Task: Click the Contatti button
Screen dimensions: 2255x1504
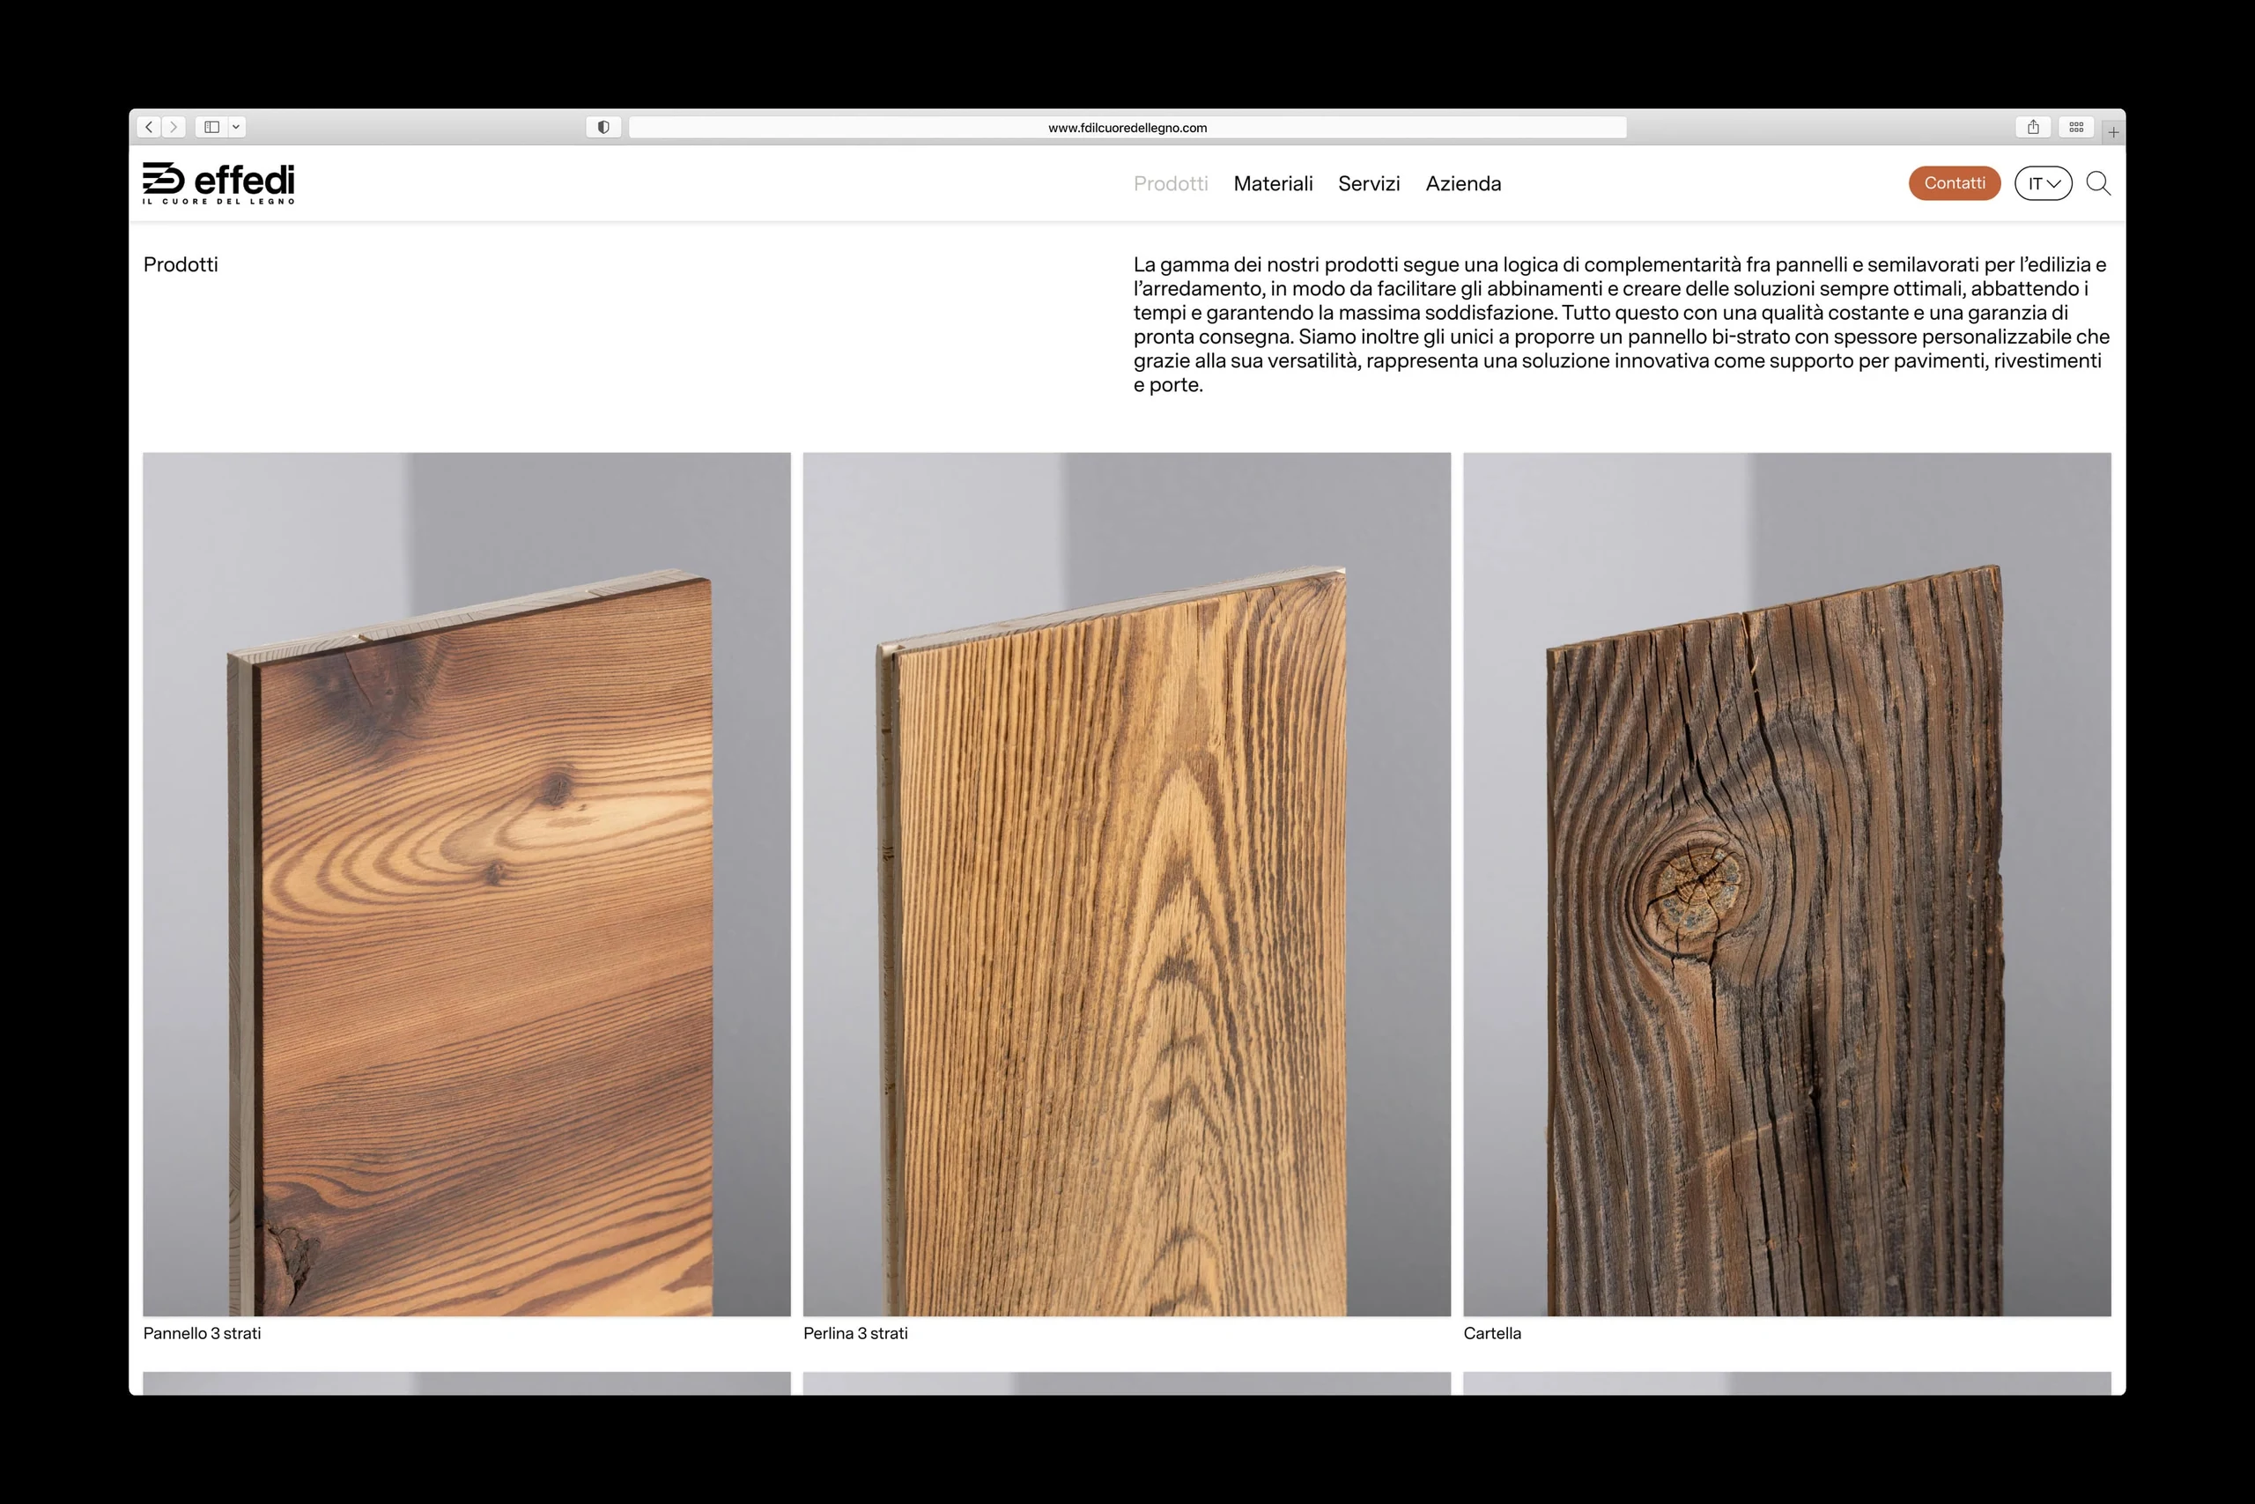Action: (1954, 183)
